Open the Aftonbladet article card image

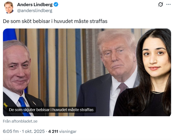[87, 72]
